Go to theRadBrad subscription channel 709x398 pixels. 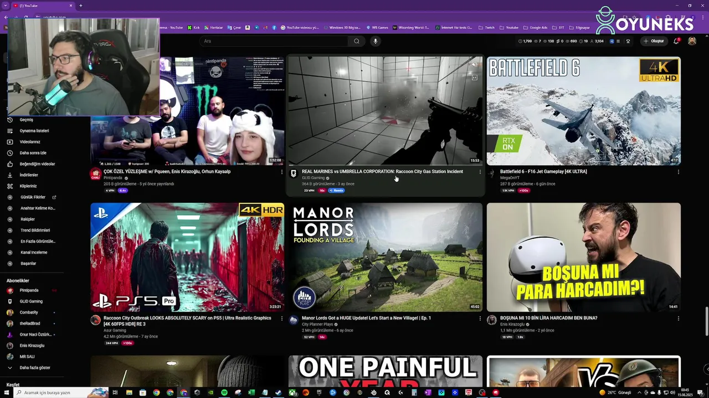click(30, 323)
